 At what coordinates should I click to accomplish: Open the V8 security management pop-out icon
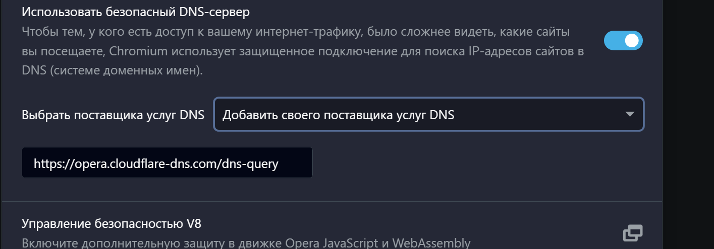(x=633, y=233)
